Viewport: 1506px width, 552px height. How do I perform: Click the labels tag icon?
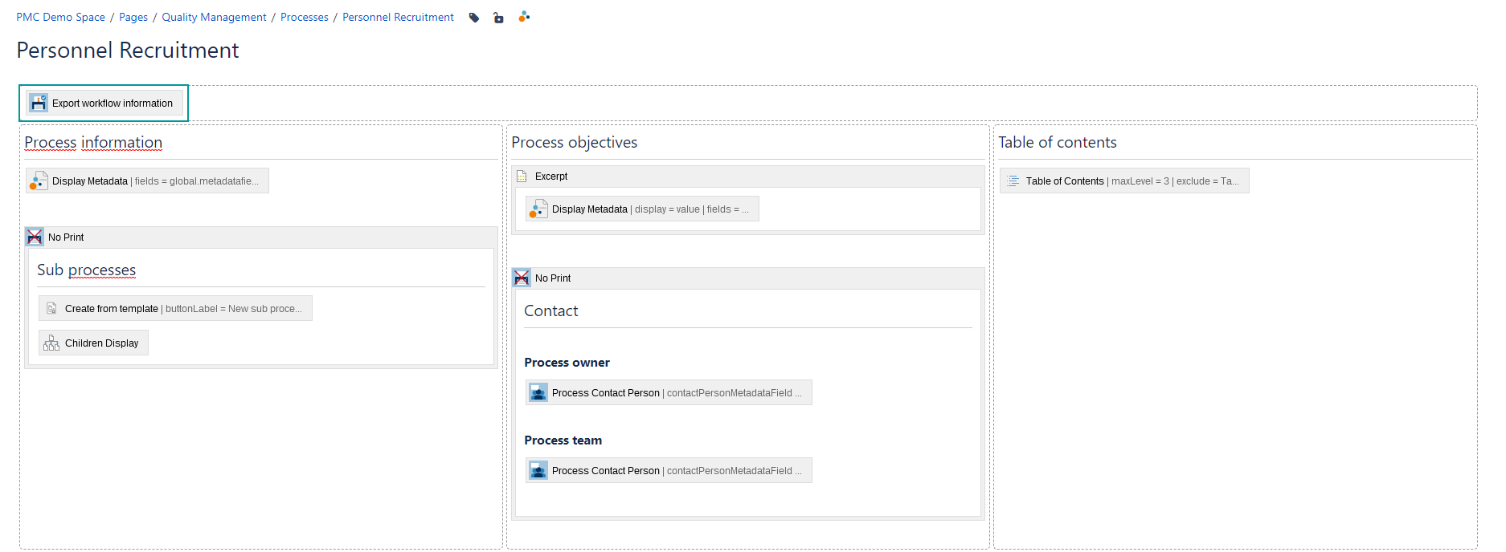pyautogui.click(x=474, y=18)
